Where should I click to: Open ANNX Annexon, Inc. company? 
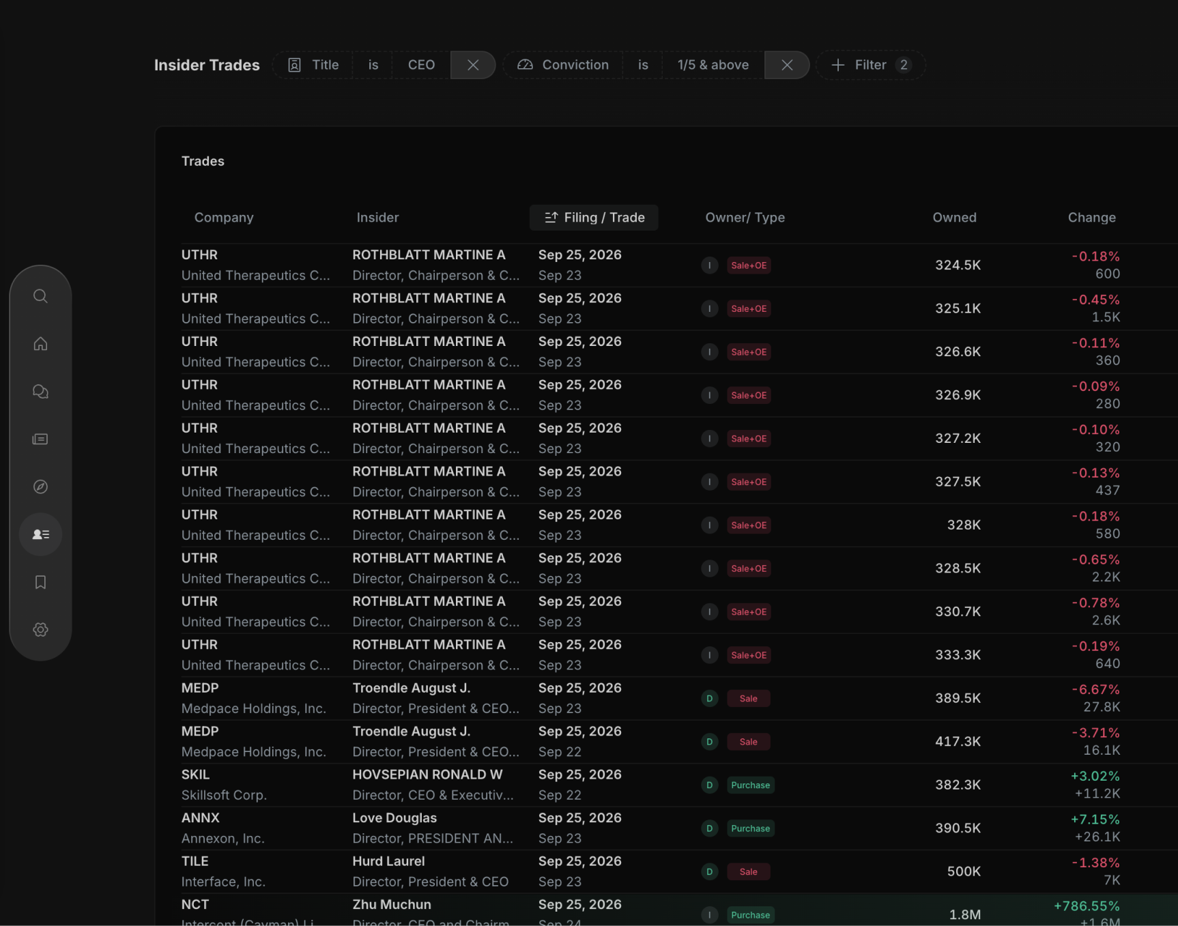click(x=222, y=828)
